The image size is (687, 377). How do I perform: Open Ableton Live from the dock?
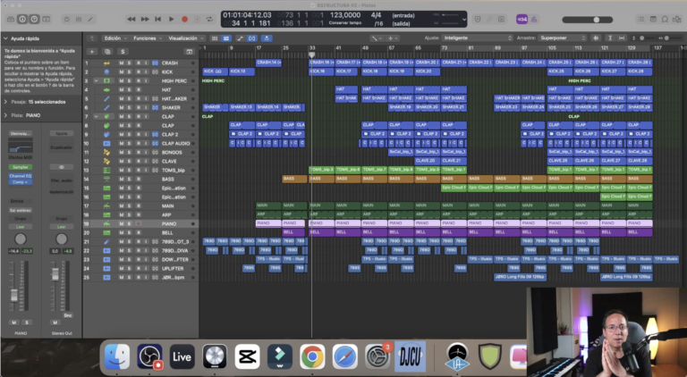coord(182,356)
